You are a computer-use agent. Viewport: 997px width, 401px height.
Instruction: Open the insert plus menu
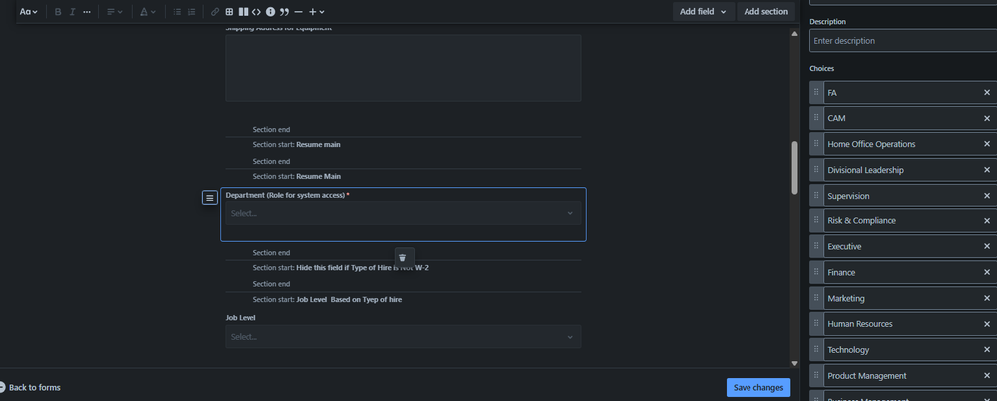tap(317, 12)
